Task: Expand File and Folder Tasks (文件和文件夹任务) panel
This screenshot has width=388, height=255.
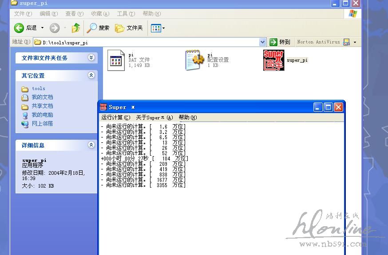Action: (91, 58)
